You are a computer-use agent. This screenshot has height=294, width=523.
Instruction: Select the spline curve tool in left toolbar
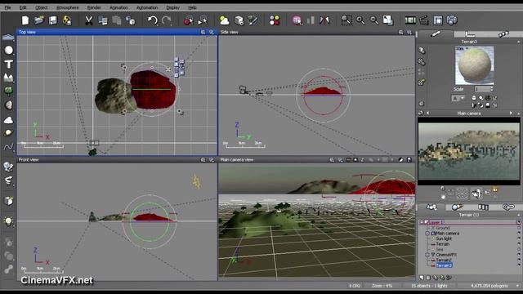pyautogui.click(x=9, y=147)
